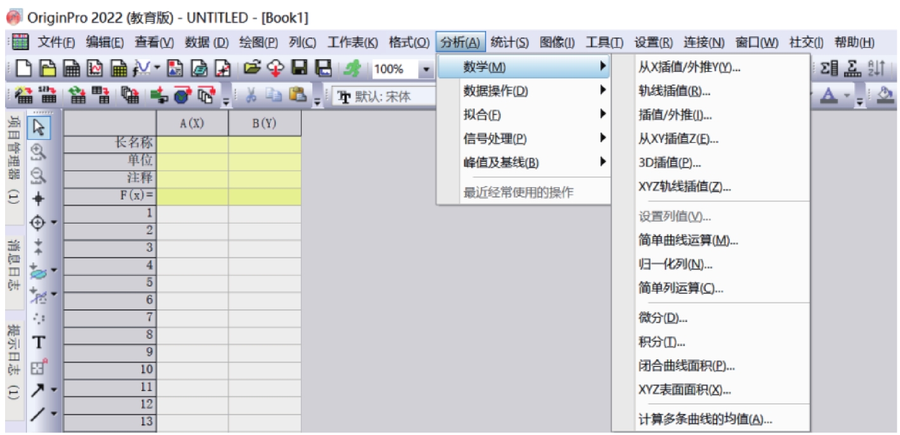Open the 统计(S) menu
The width and height of the screenshot is (900, 435).
(510, 43)
